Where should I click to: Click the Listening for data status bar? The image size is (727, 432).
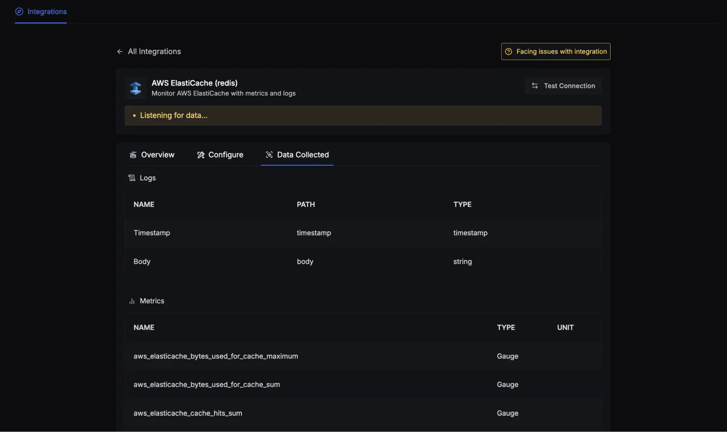click(363, 116)
